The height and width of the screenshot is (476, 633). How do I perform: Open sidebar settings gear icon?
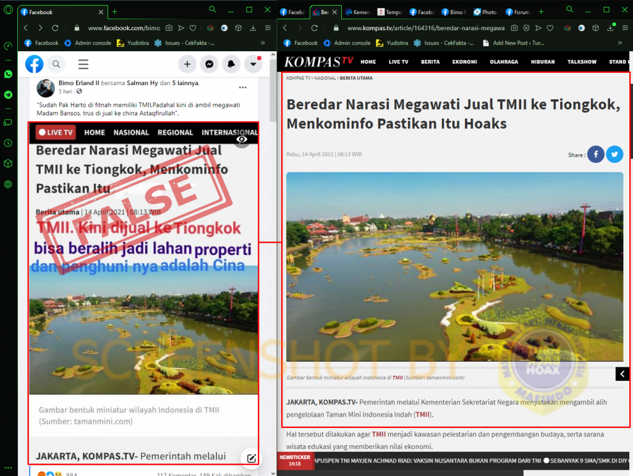click(x=8, y=184)
